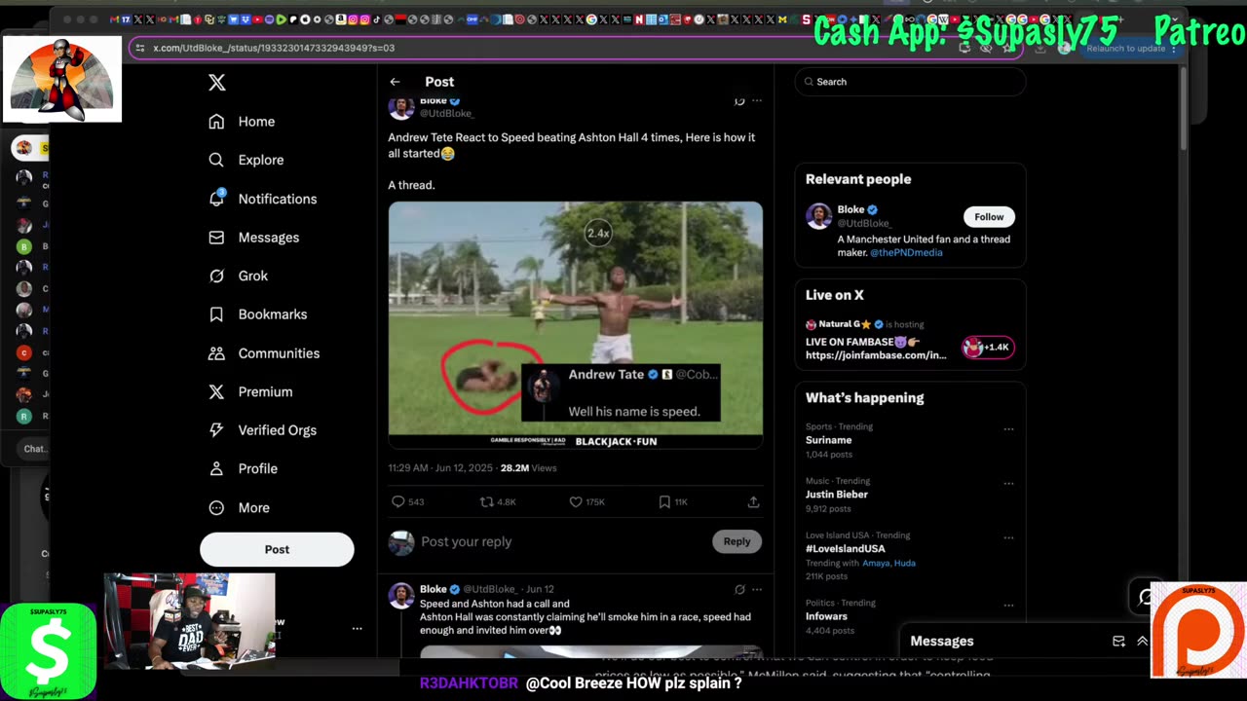The width and height of the screenshot is (1247, 701).
Task: Click the Chat button in left window
Action: click(35, 449)
